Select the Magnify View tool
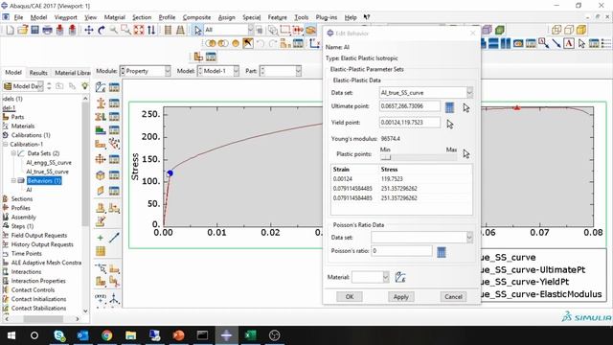The height and width of the screenshot is (345, 613). (114, 30)
